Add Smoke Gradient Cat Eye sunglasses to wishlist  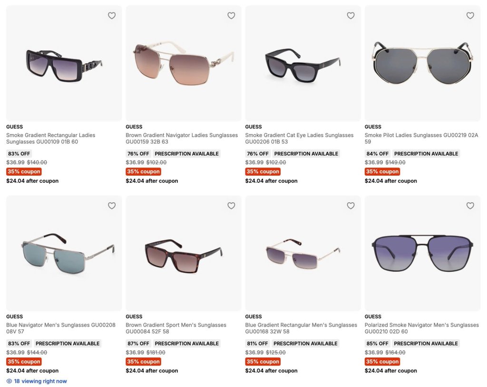[x=351, y=16]
